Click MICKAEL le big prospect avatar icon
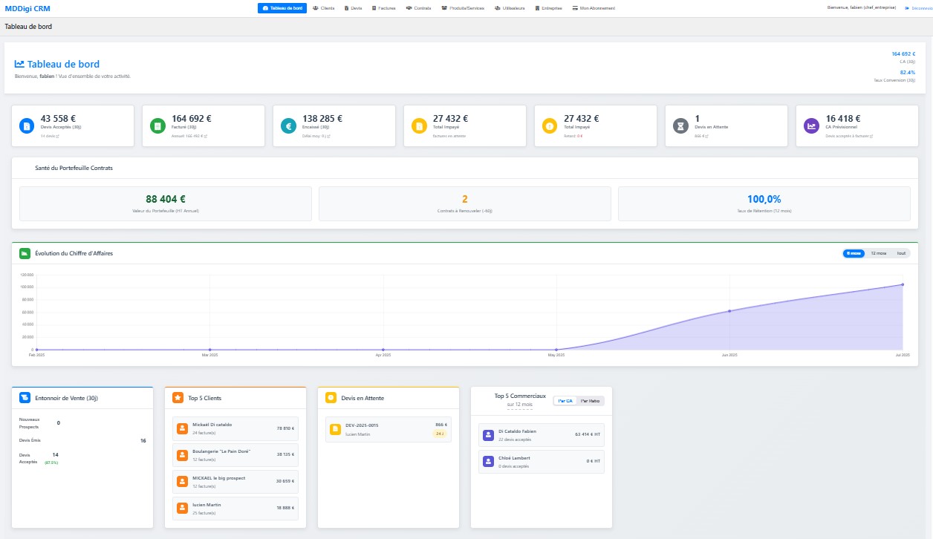The image size is (933, 539). pyautogui.click(x=183, y=482)
